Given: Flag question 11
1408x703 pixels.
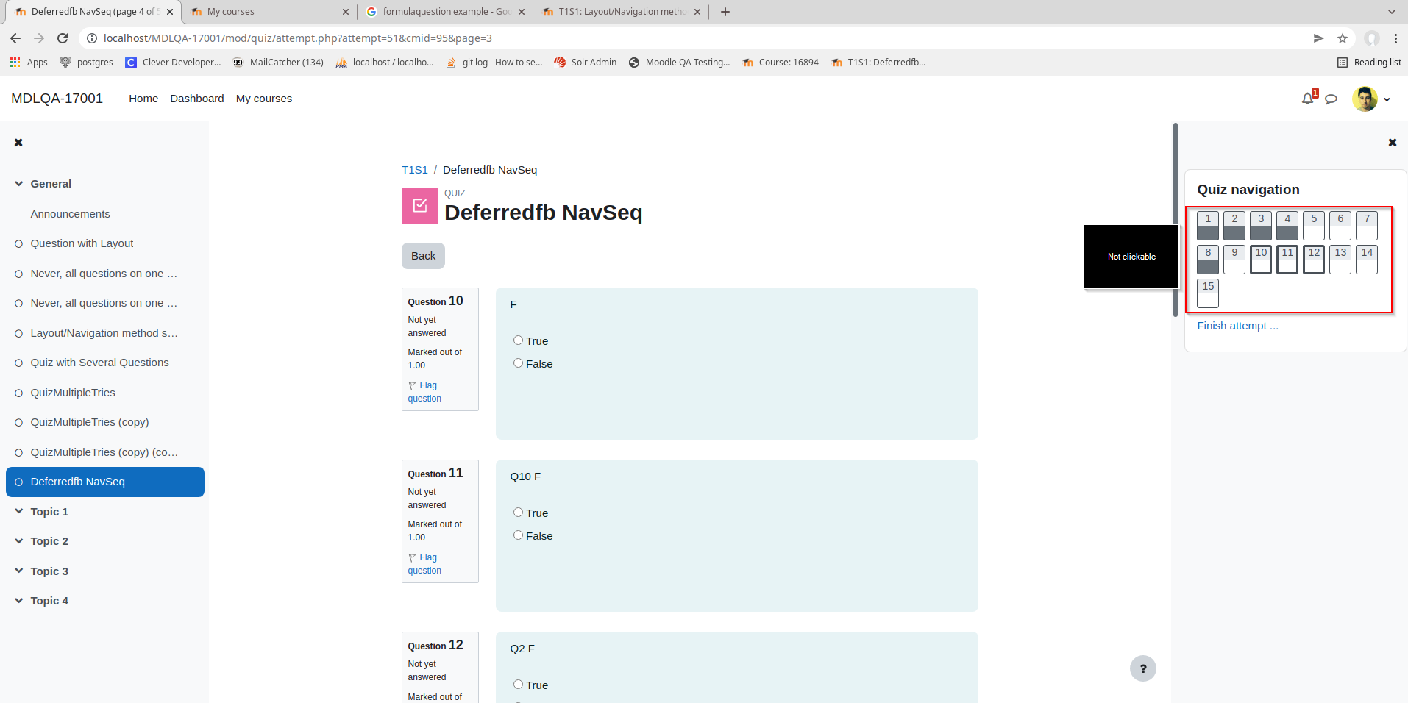Looking at the screenshot, I should coord(424,564).
